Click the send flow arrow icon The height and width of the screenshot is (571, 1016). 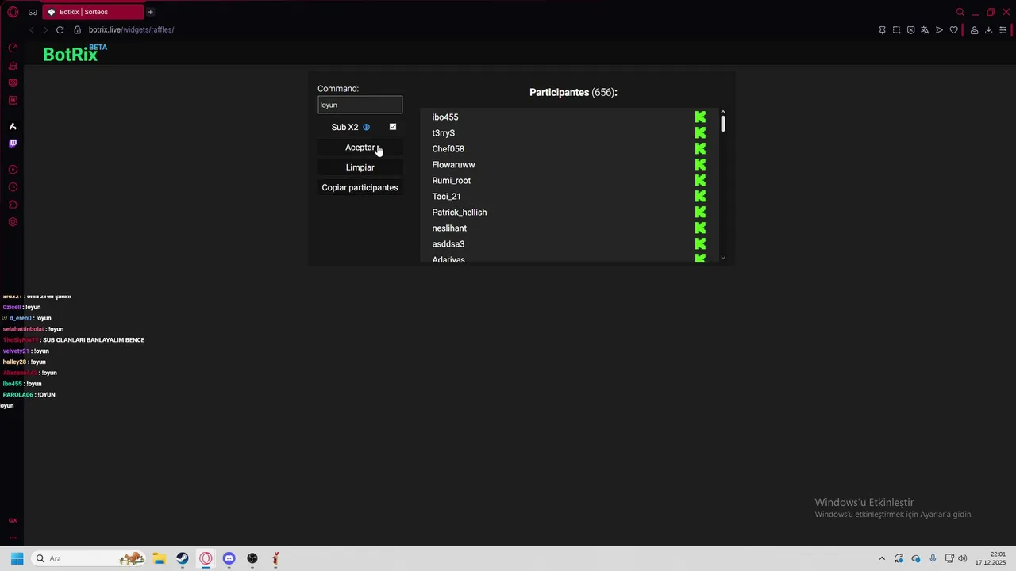pyautogui.click(x=939, y=30)
